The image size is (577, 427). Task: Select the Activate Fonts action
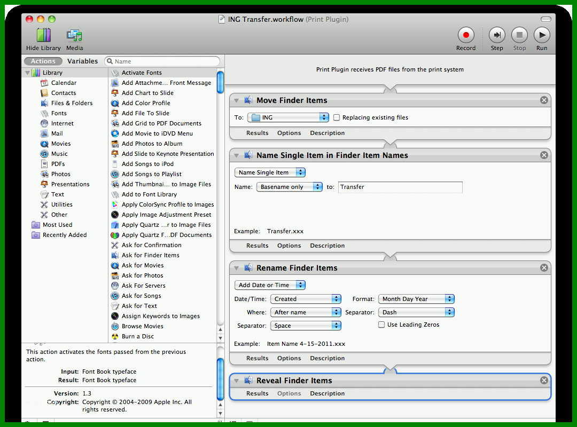click(x=162, y=73)
